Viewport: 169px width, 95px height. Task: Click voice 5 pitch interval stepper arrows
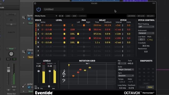(123, 42)
